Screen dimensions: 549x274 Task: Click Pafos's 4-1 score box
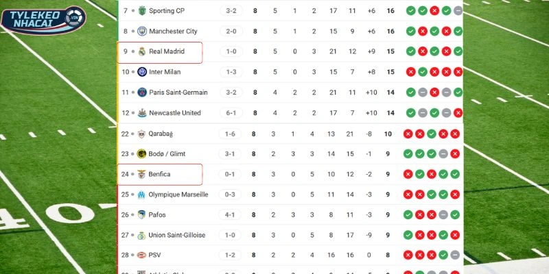click(231, 215)
